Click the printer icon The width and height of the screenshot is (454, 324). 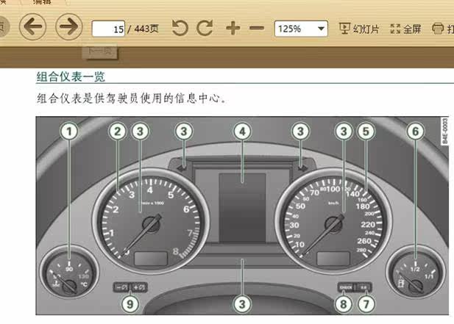coord(438,29)
